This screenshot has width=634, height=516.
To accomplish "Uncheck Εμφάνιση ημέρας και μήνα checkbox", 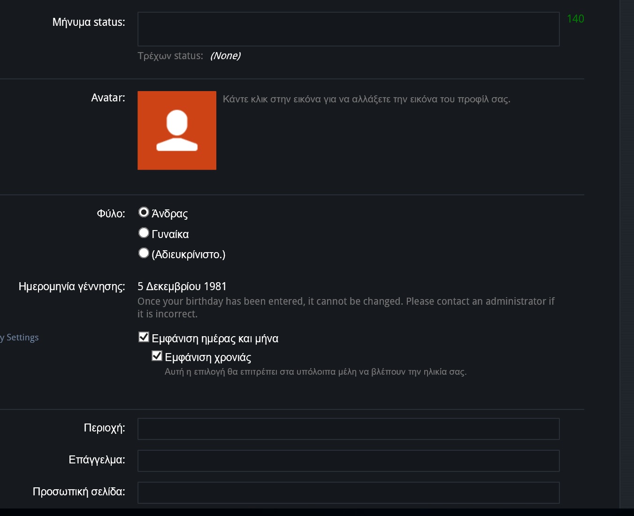I will click(x=144, y=337).
